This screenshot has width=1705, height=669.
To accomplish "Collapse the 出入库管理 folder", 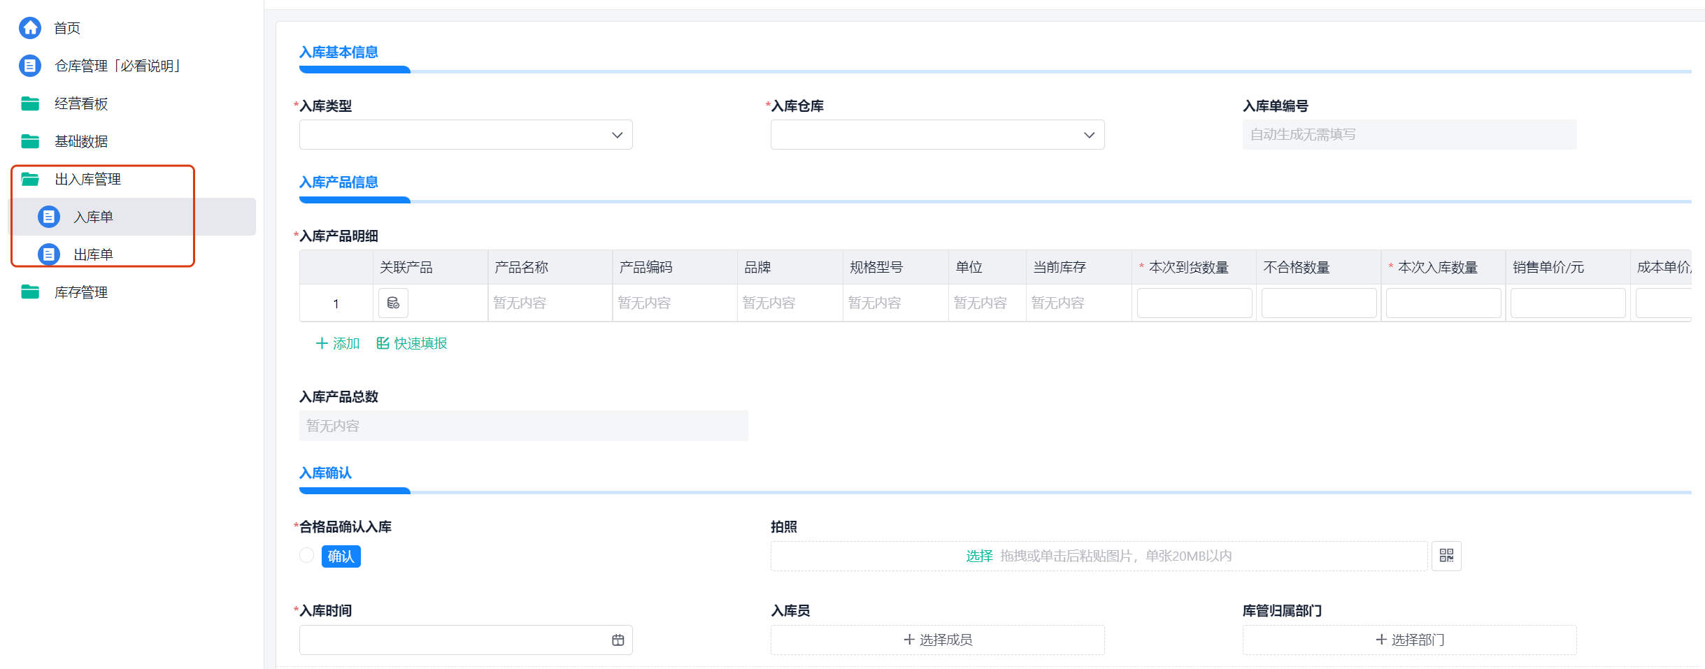I will tap(88, 179).
